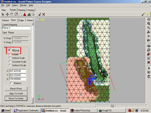Click the X coordinate input field

click(x=18, y=71)
